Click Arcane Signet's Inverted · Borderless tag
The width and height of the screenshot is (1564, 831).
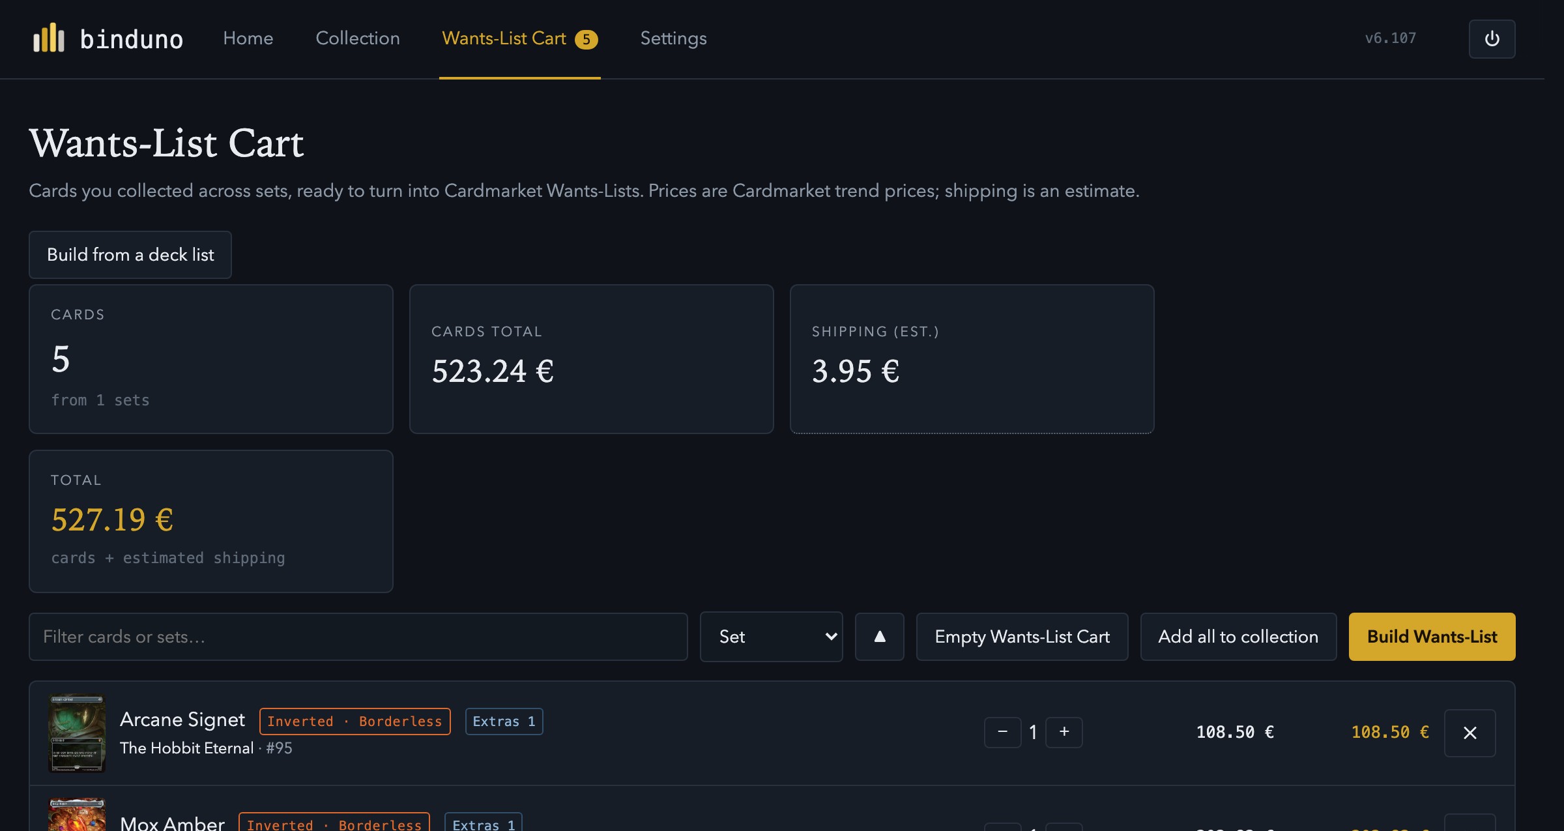[355, 722]
